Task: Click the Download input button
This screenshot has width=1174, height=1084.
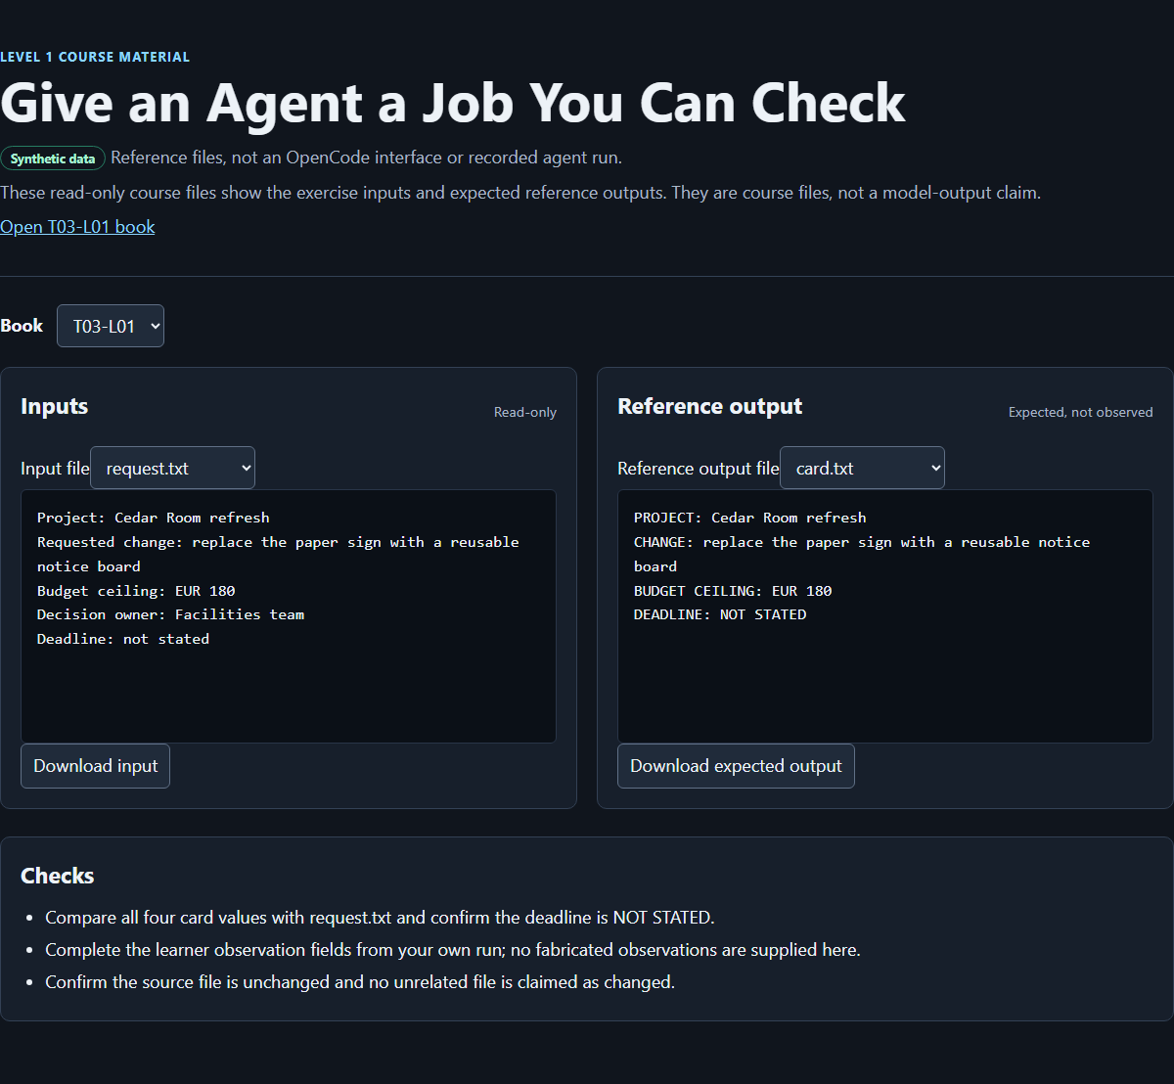Action: [x=95, y=766]
